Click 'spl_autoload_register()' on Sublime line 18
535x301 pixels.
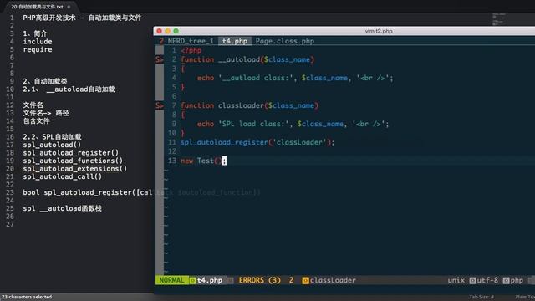pyautogui.click(x=70, y=152)
